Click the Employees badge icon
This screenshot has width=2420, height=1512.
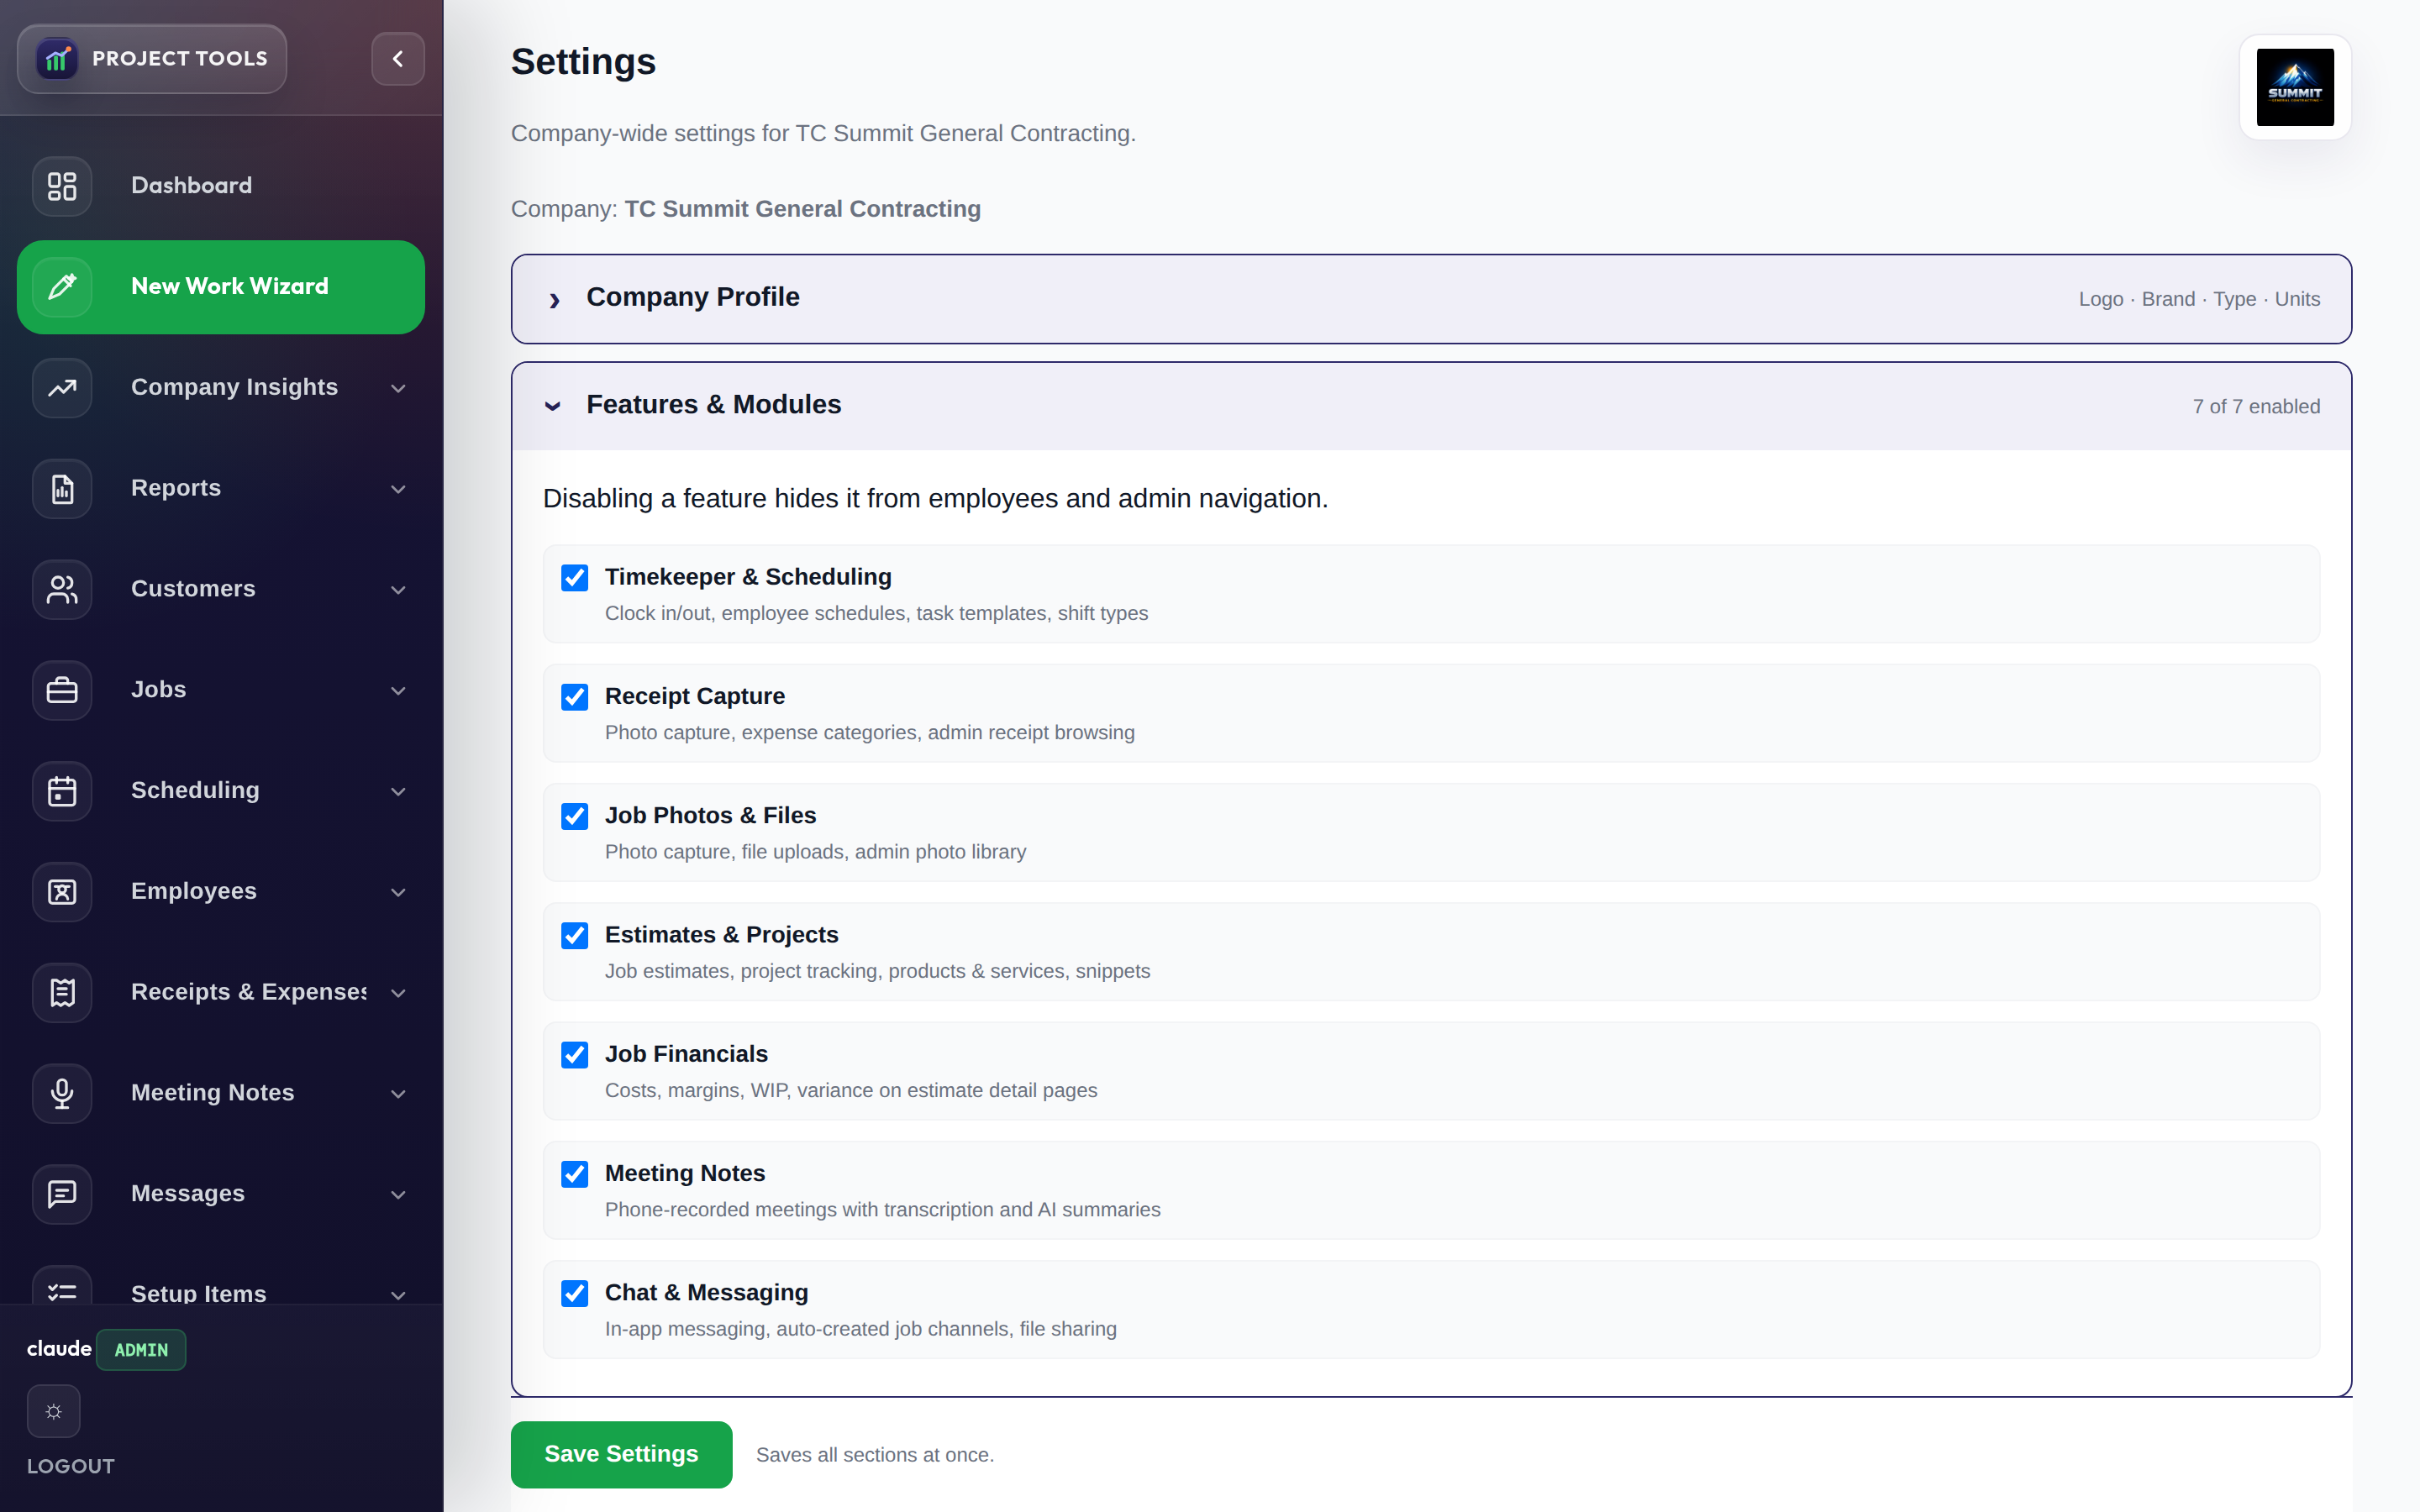point(62,892)
